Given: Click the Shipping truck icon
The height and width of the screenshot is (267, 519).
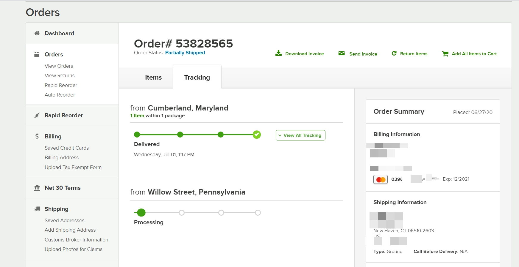Looking at the screenshot, I should coord(37,209).
